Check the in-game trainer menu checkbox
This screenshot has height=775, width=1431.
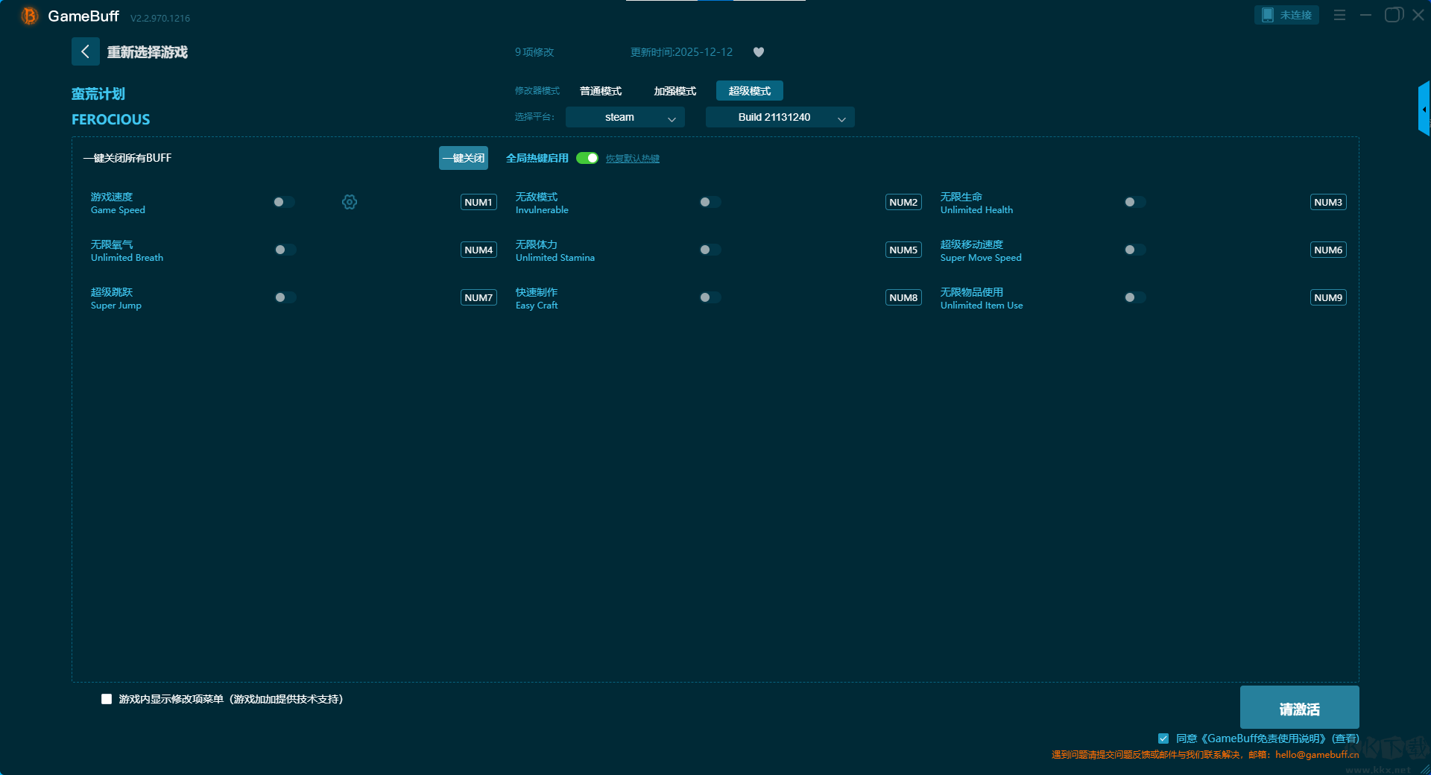[x=107, y=699]
